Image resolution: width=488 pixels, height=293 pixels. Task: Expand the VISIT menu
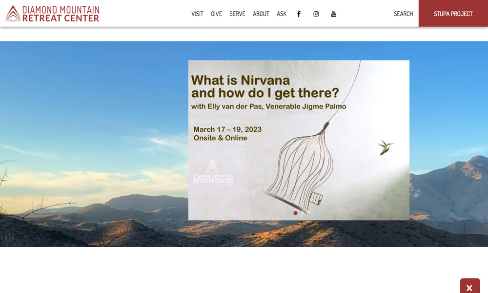coord(197,14)
